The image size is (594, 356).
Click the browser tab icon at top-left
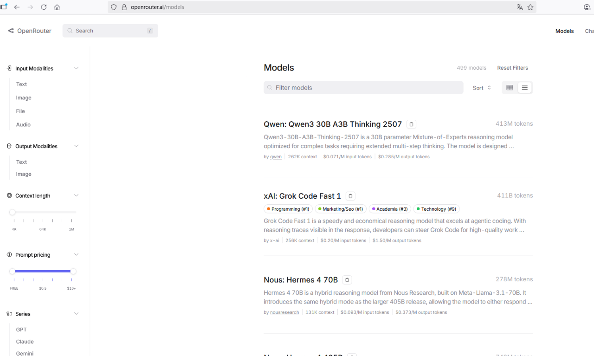[x=4, y=6]
